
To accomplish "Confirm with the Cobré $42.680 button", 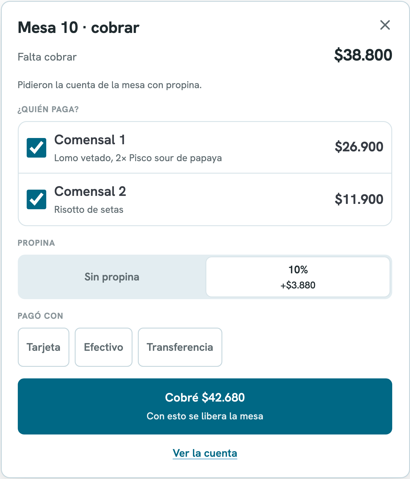I will point(205,406).
